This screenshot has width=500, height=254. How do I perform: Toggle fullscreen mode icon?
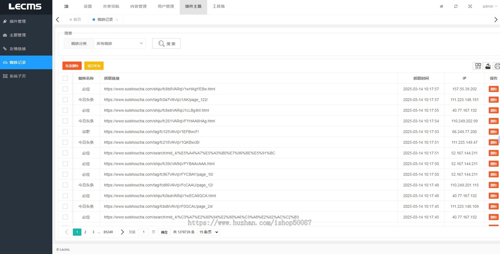click(470, 6)
